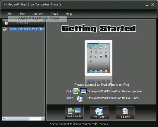This screenshot has width=158, height=127.
Task: Click the iPad 2 to PC button
Action: (x=74, y=113)
